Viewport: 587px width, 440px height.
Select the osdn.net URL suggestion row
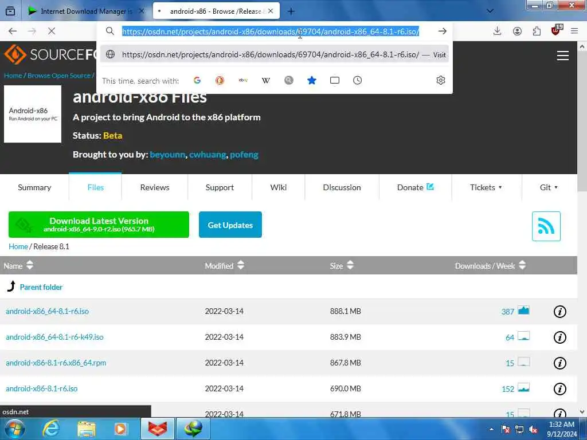click(x=275, y=54)
